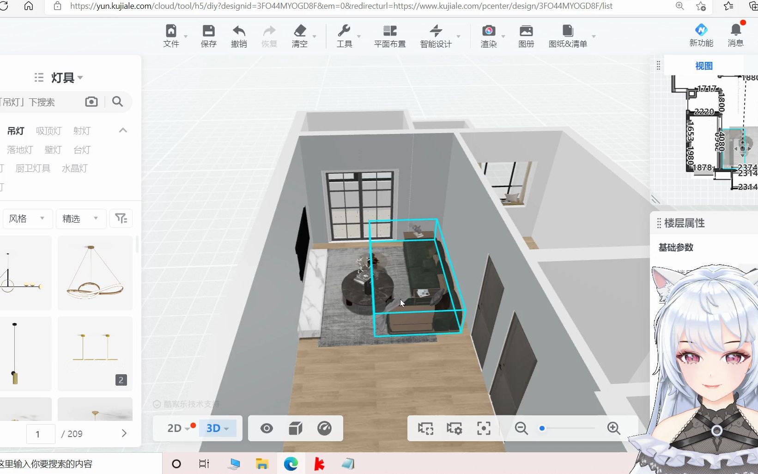Click the zoom slider handle
This screenshot has width=758, height=474.
point(542,428)
